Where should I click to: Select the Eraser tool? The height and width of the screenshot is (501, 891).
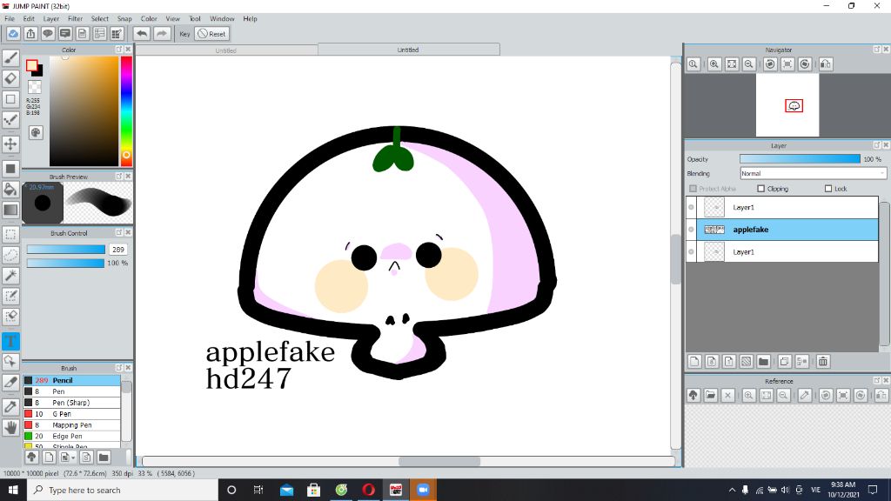(x=10, y=78)
